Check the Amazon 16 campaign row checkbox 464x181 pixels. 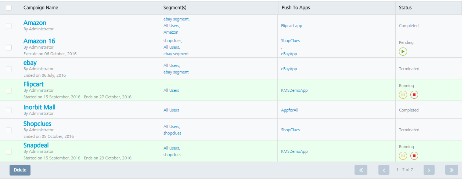click(x=9, y=47)
